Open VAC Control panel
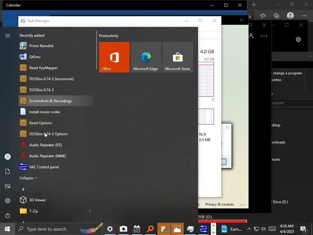313x235 pixels. (56, 167)
